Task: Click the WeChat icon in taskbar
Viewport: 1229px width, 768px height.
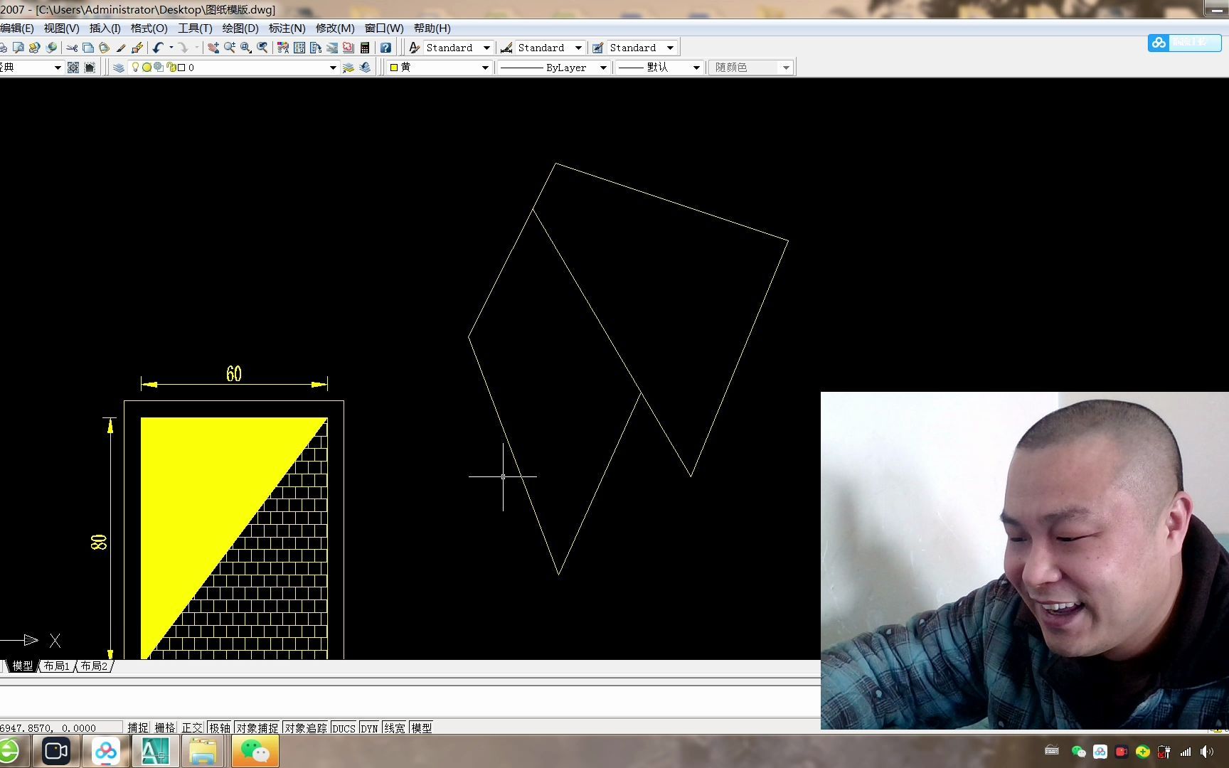Action: 255,752
